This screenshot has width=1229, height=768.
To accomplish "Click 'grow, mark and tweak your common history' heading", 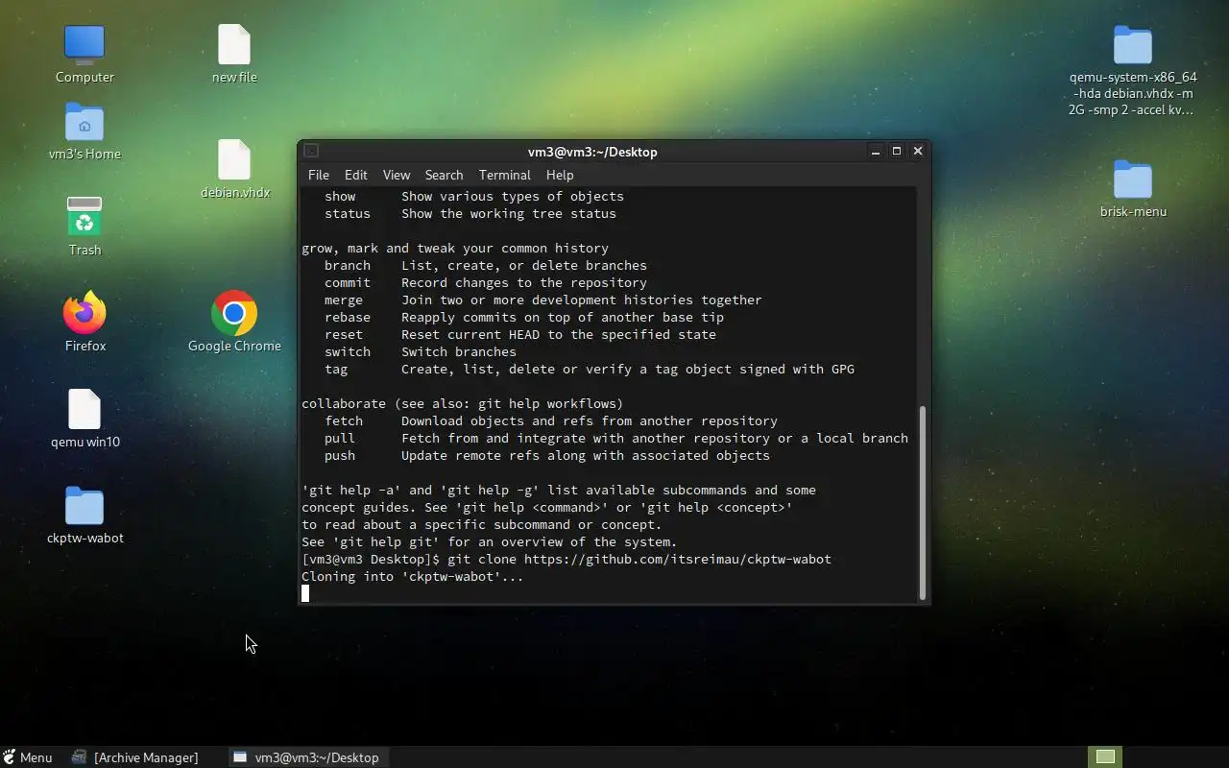I will (455, 248).
